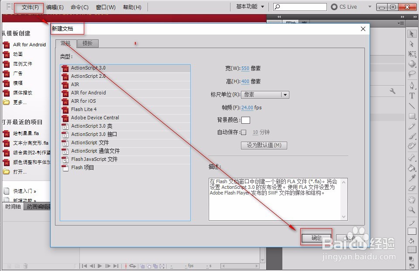Switch to the 动画编辑器 tab

click(37, 206)
